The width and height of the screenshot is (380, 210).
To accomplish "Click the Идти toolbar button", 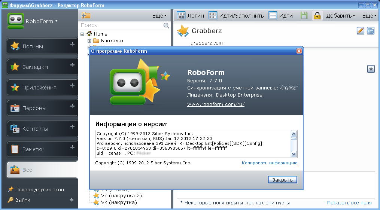I will 281,16.
